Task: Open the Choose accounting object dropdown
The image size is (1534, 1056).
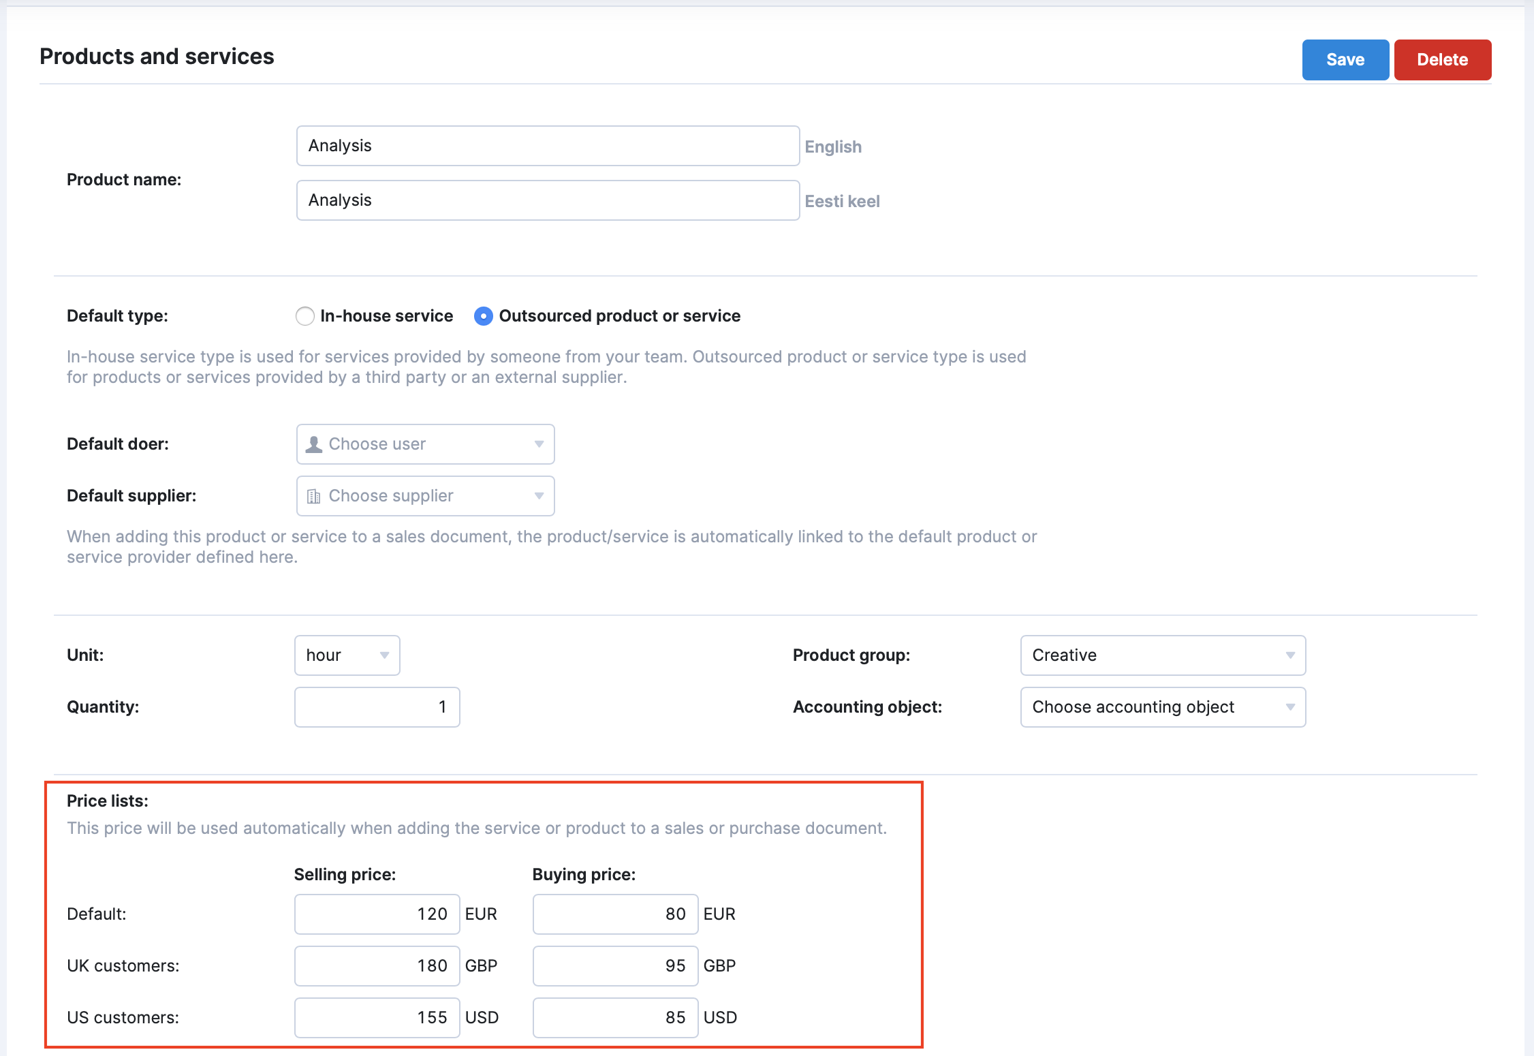Action: [x=1163, y=707]
